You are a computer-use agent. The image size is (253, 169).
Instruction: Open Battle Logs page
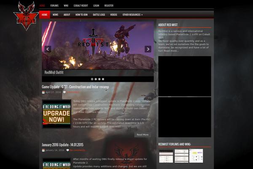[x=99, y=15]
